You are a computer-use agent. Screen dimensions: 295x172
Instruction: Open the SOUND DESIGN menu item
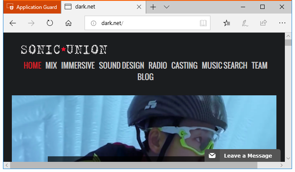[x=121, y=65]
